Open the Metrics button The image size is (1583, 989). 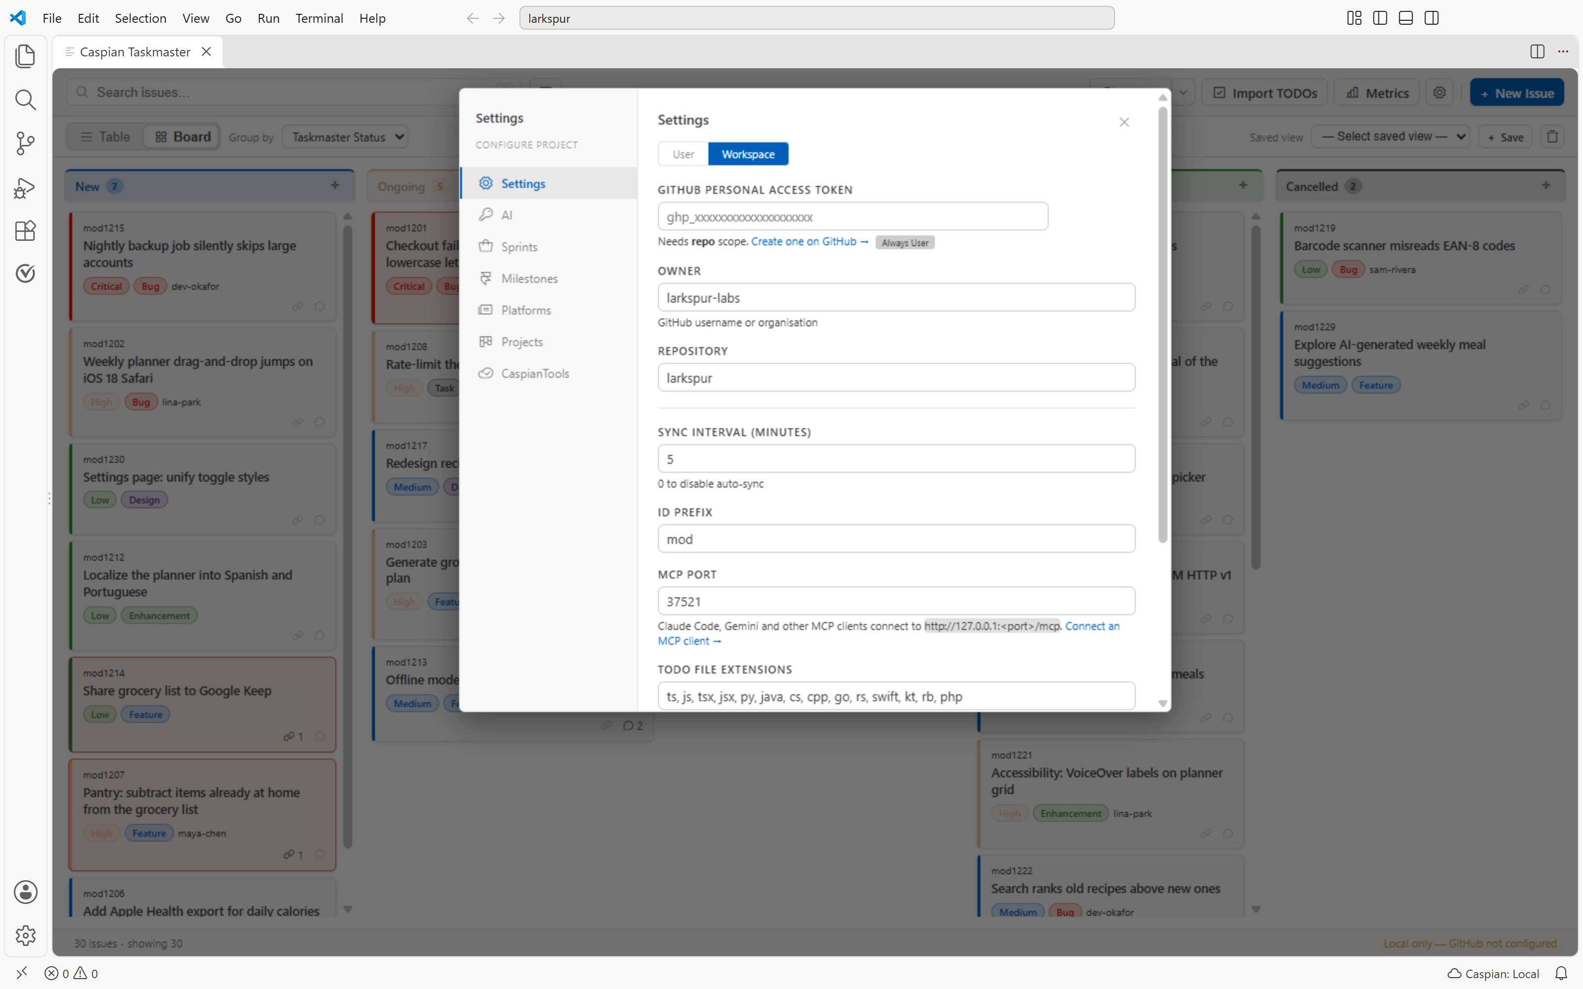[x=1377, y=93]
